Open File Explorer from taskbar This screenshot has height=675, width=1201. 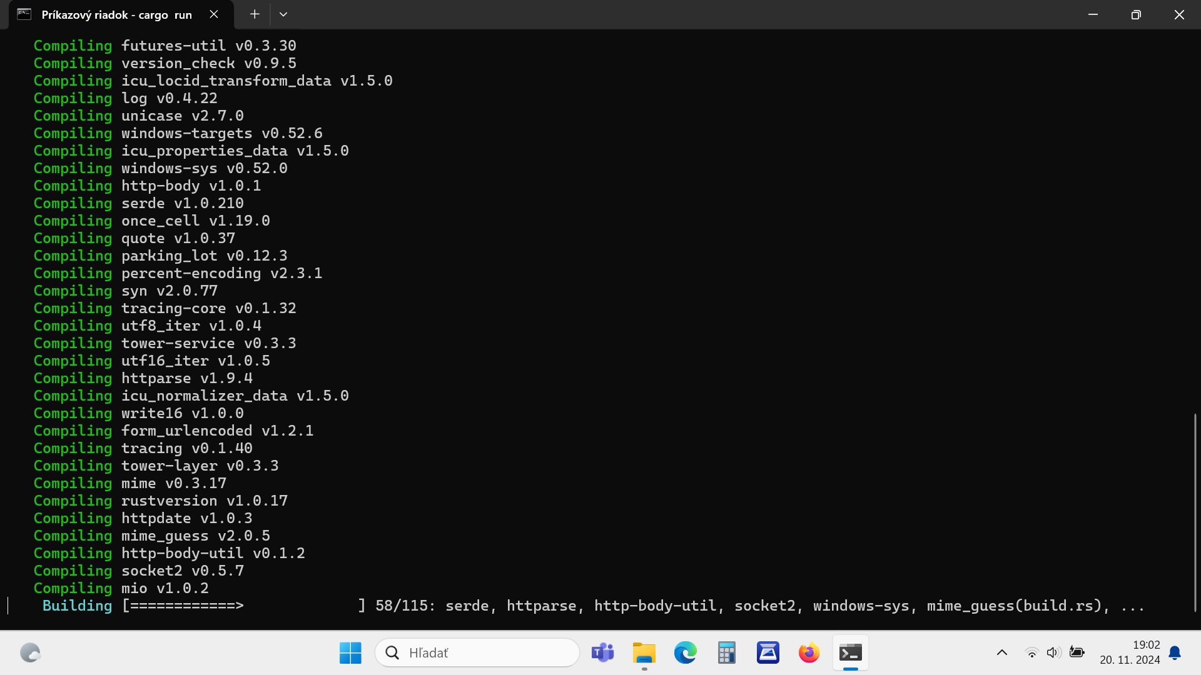(644, 653)
